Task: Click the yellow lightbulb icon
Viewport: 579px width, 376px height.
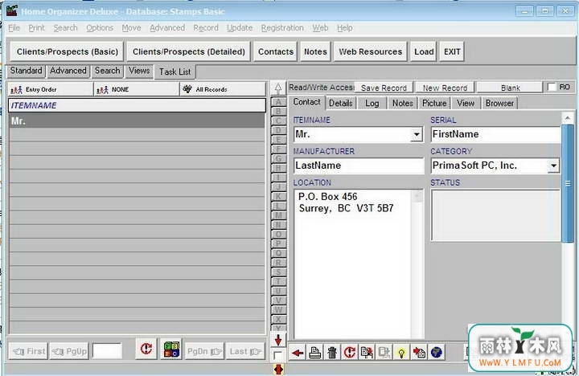Action: (402, 353)
